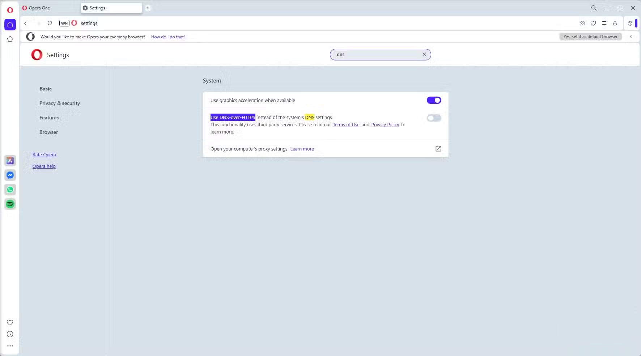Image resolution: width=641 pixels, height=356 pixels.
Task: Take a snapshot with camera icon
Action: point(582,23)
